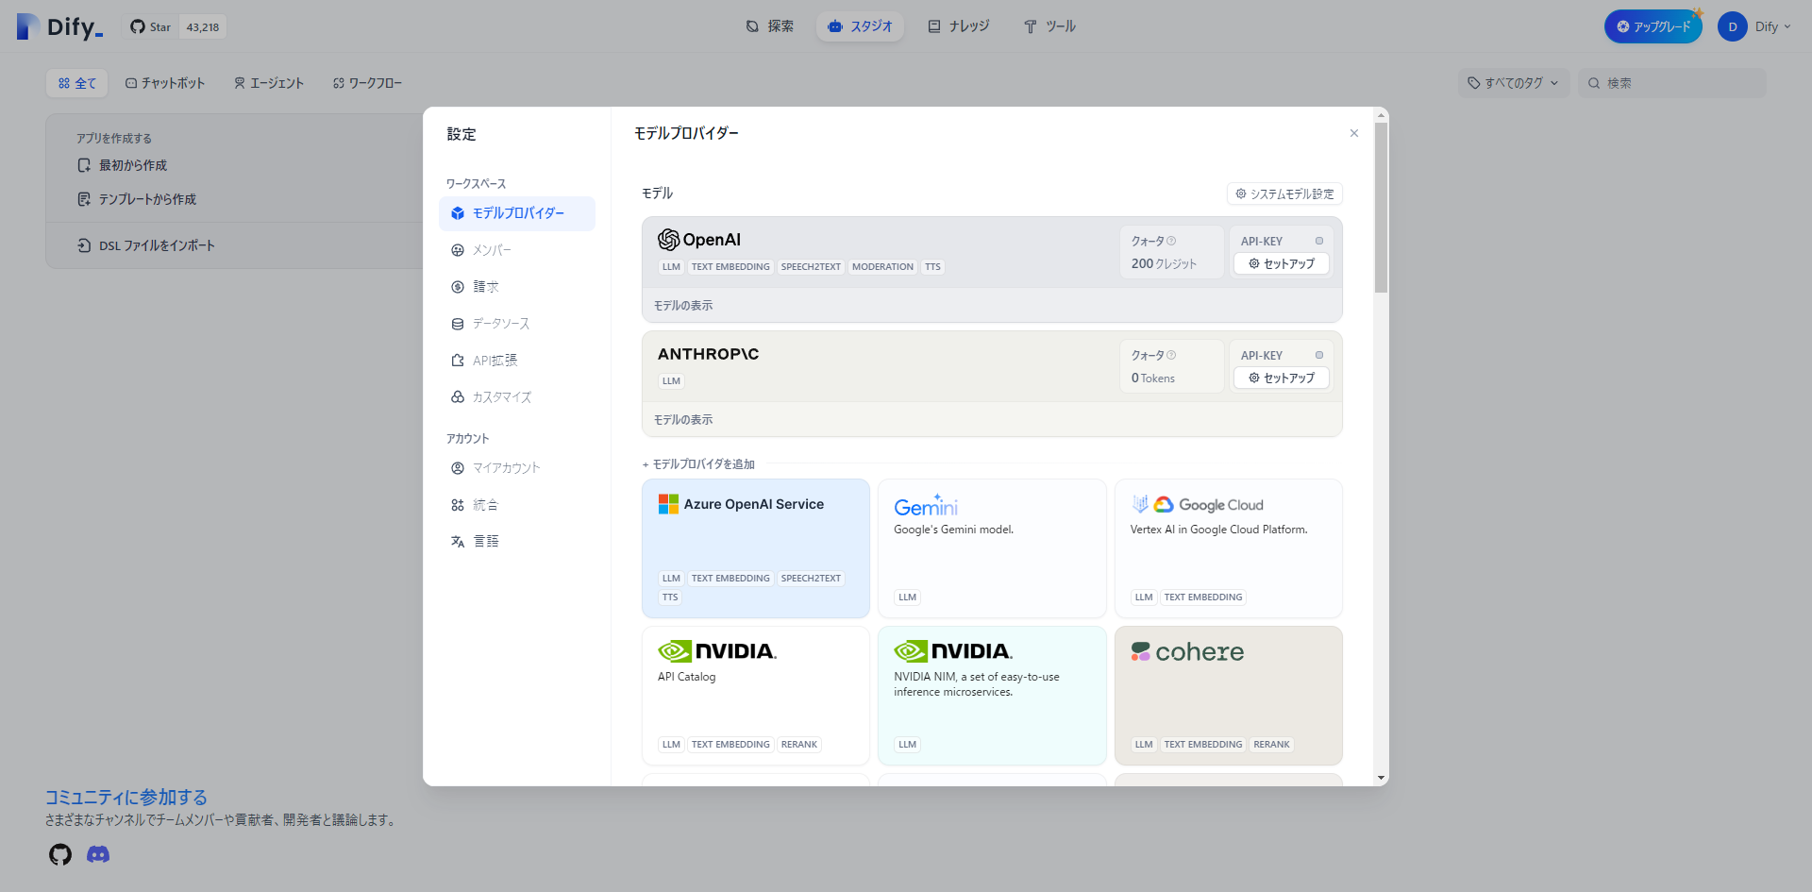Open カスタマイズ settings section
The image size is (1812, 892).
[517, 397]
